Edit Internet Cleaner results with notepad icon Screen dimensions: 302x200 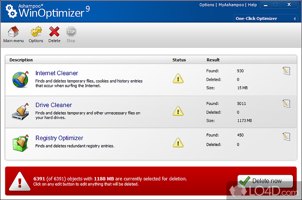[x=287, y=71]
